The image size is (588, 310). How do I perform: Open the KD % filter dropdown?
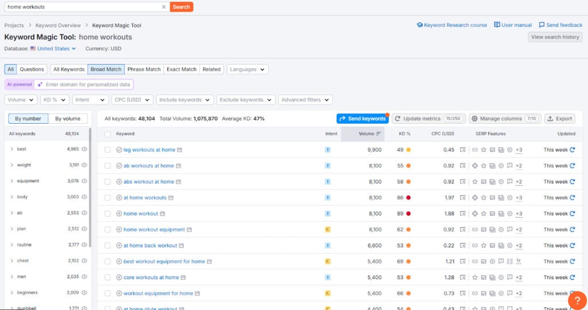[x=55, y=100]
